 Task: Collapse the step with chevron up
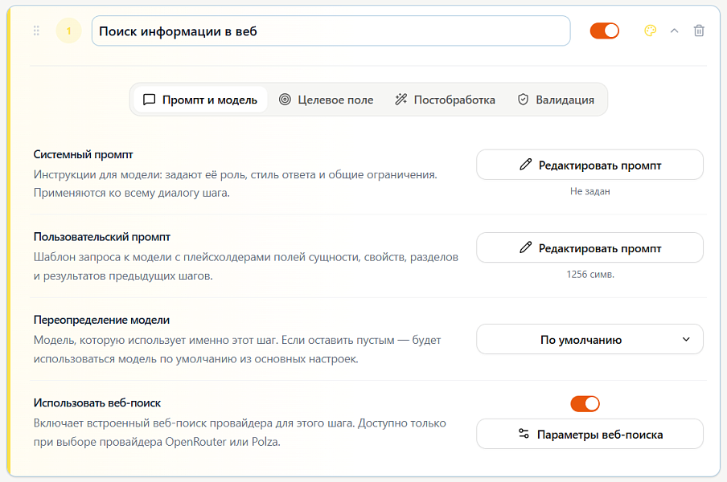tap(674, 31)
